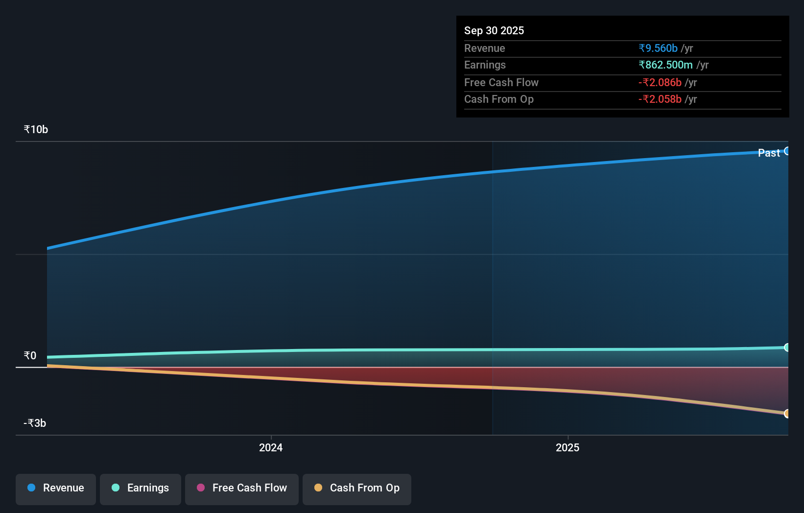This screenshot has height=513, width=804.
Task: Click the yellow Cash From Op dot icon
Action: coord(317,488)
